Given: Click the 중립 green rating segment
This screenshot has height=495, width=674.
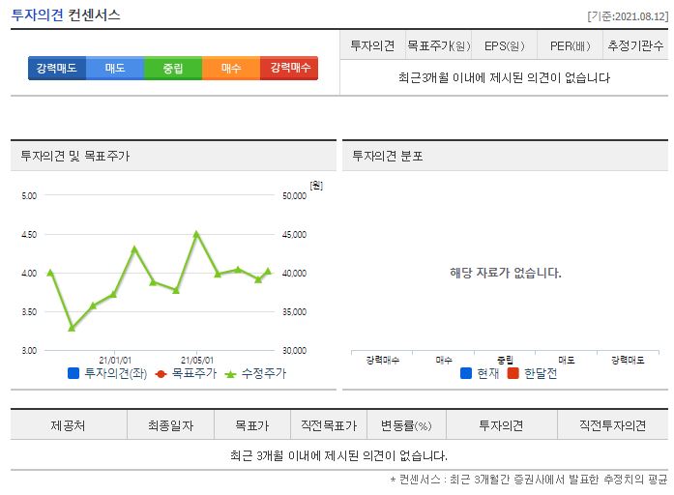Looking at the screenshot, I should [173, 68].
